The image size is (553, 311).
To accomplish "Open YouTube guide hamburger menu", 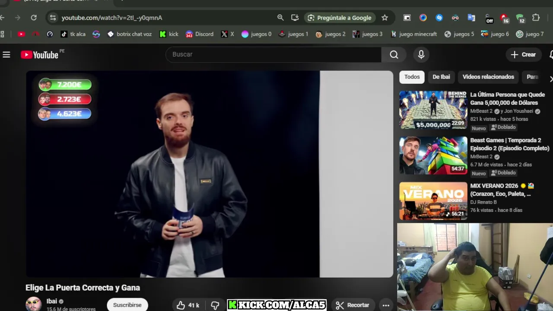I will click(6, 54).
